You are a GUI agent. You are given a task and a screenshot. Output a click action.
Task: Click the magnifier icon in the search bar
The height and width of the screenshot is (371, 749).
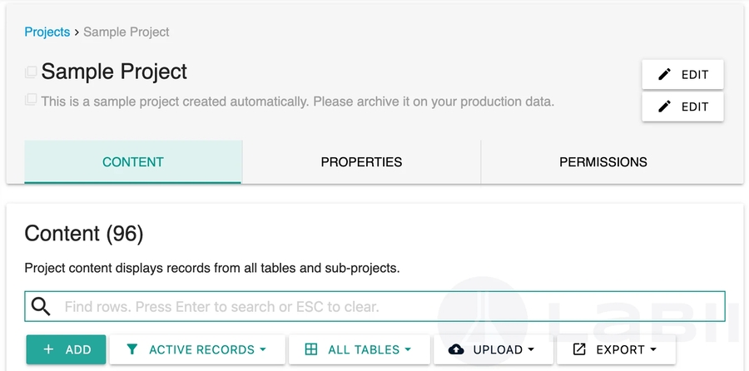pyautogui.click(x=41, y=307)
